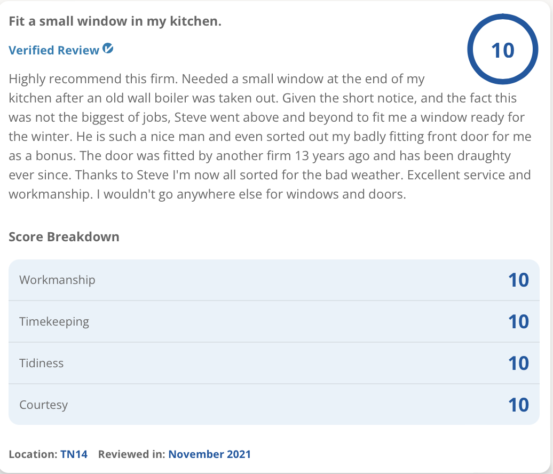Click the review body text paragraph

(x=270, y=137)
